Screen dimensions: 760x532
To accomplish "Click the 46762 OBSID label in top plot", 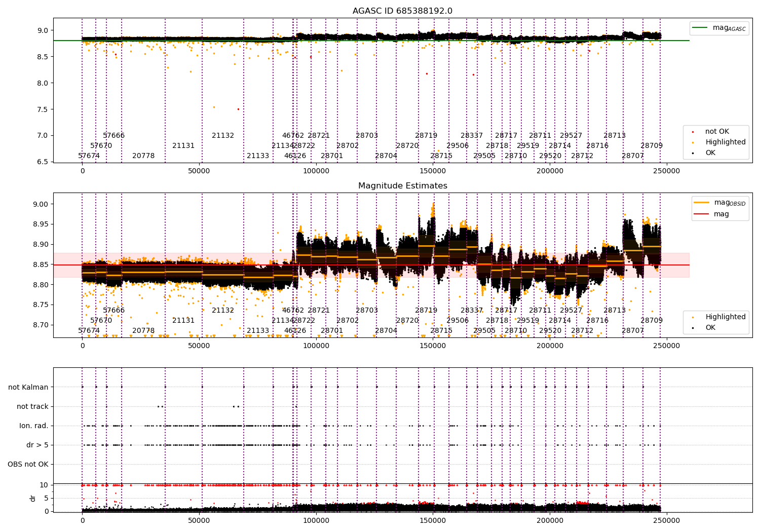I will point(293,136).
